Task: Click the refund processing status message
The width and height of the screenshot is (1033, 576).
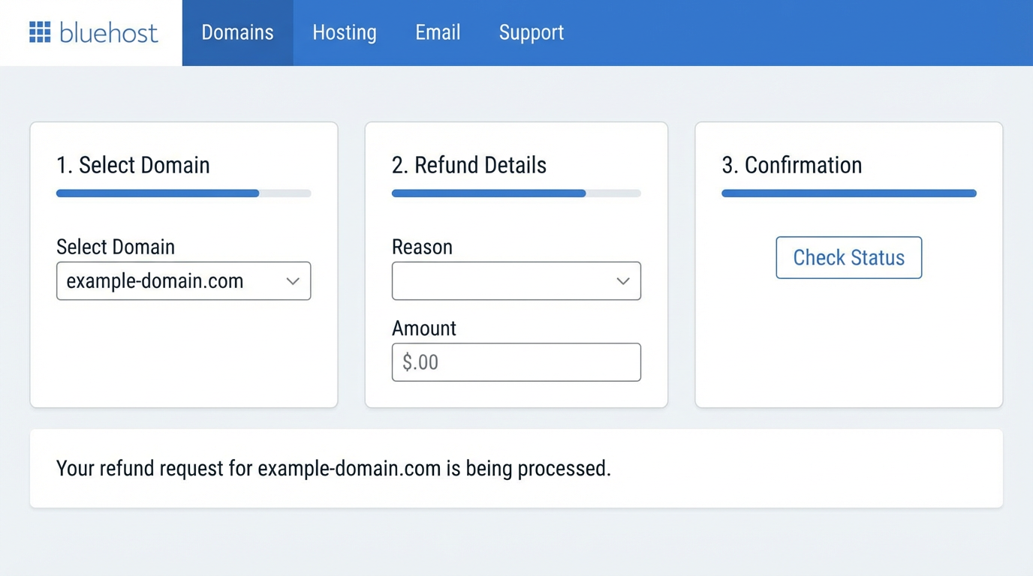Action: click(x=333, y=468)
